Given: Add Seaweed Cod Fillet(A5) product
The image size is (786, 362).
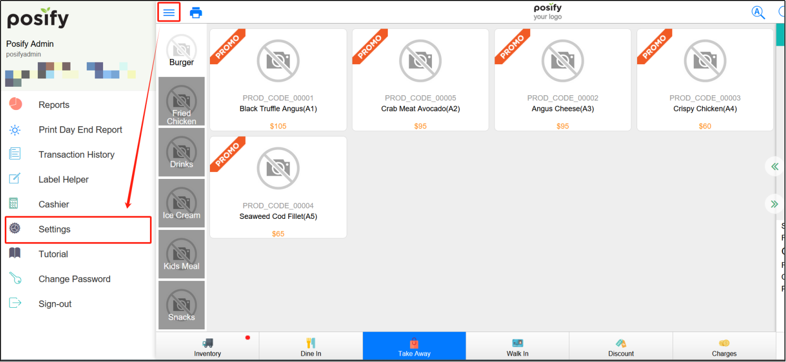Looking at the screenshot, I should point(278,187).
